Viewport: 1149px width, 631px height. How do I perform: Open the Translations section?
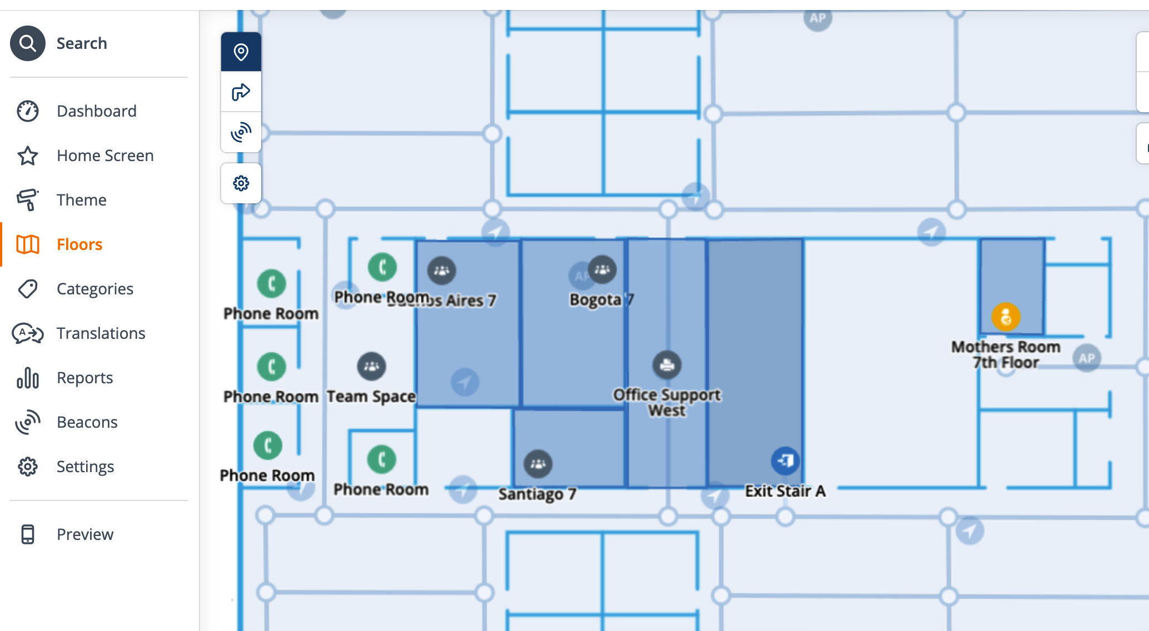[101, 333]
